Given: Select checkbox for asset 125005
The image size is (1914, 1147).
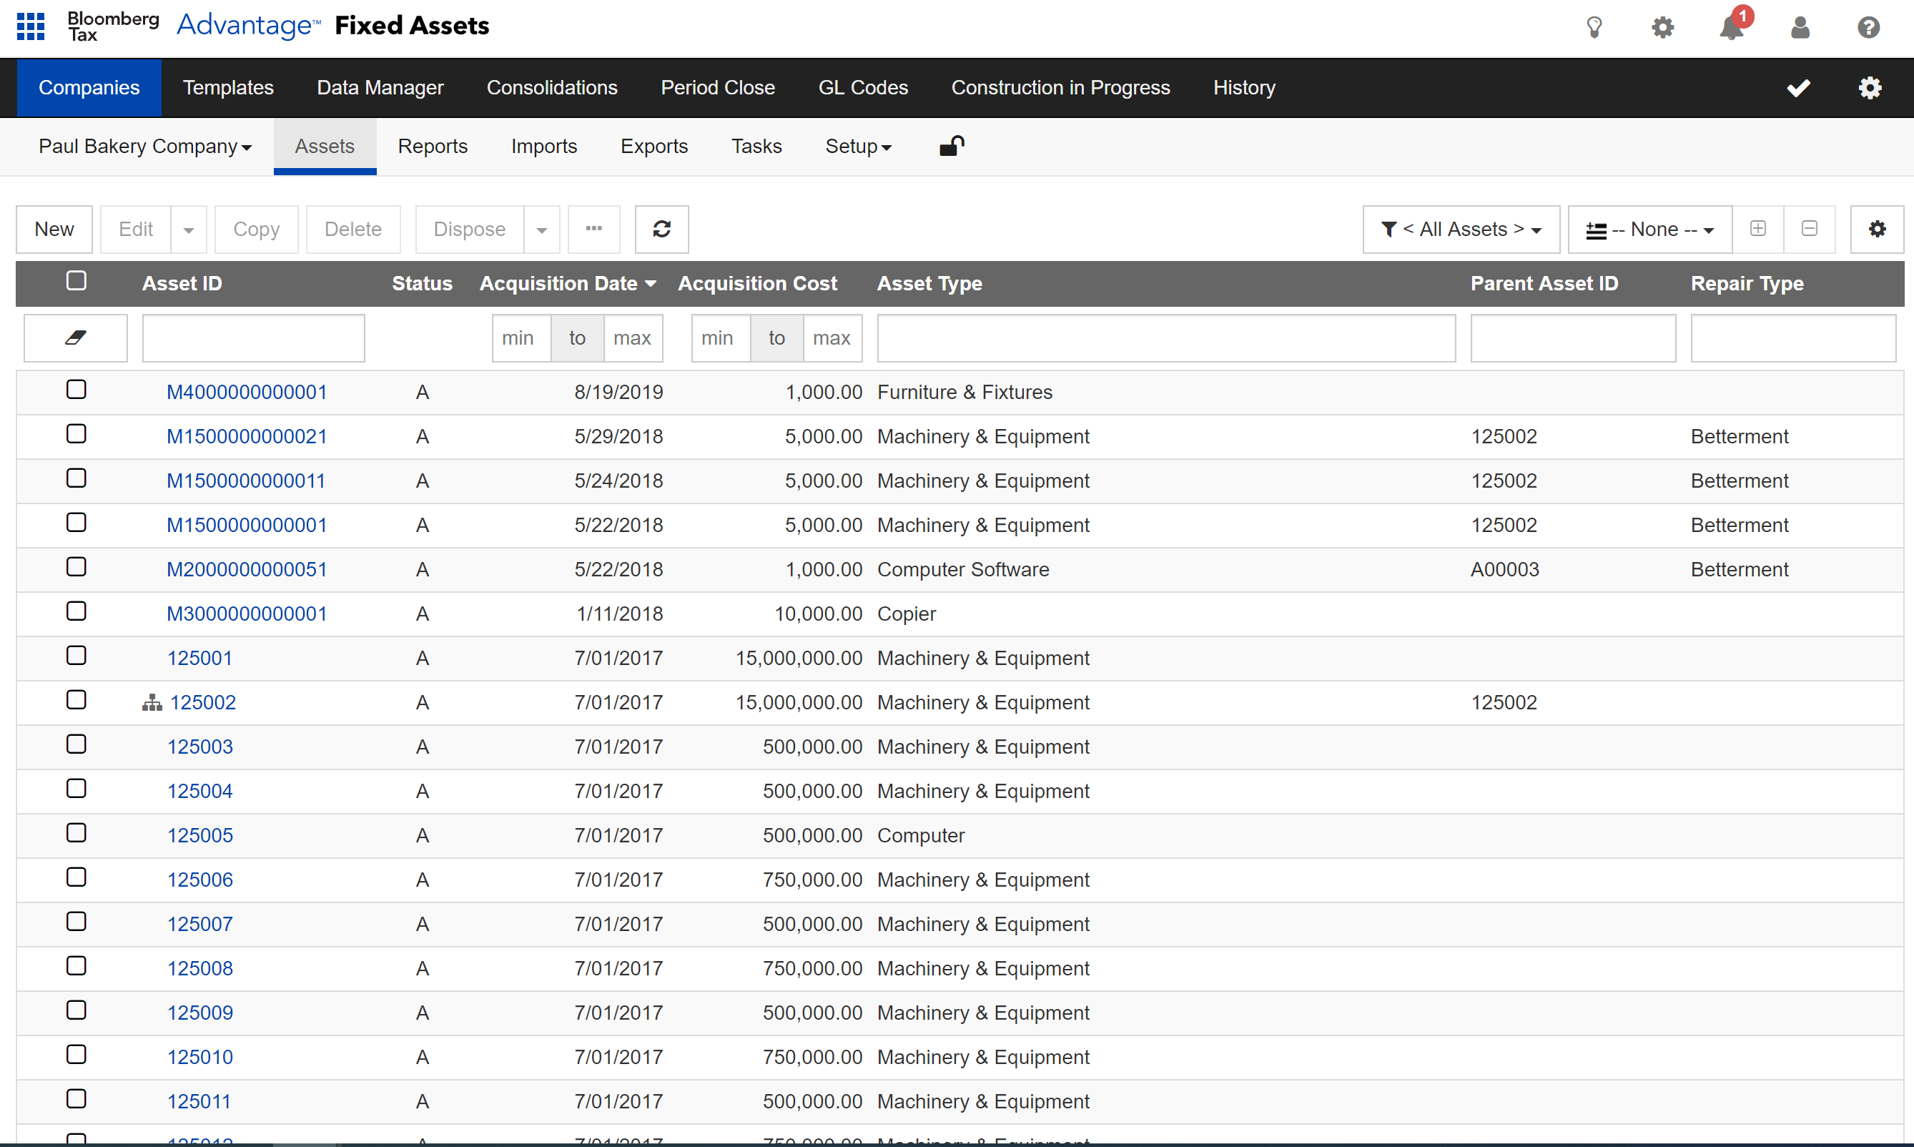Looking at the screenshot, I should tap(76, 833).
